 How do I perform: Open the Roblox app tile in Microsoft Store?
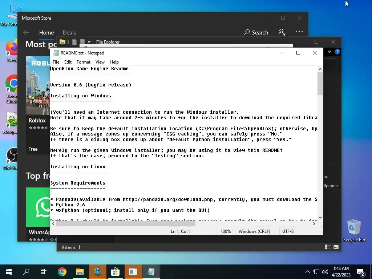point(38,105)
